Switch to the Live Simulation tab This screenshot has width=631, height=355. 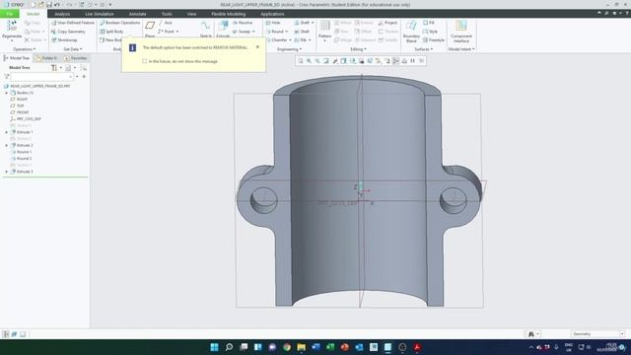coord(100,14)
